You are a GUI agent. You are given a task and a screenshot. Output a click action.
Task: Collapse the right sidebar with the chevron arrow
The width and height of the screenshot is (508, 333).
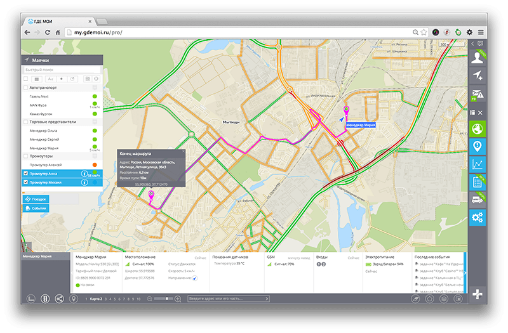click(x=472, y=43)
